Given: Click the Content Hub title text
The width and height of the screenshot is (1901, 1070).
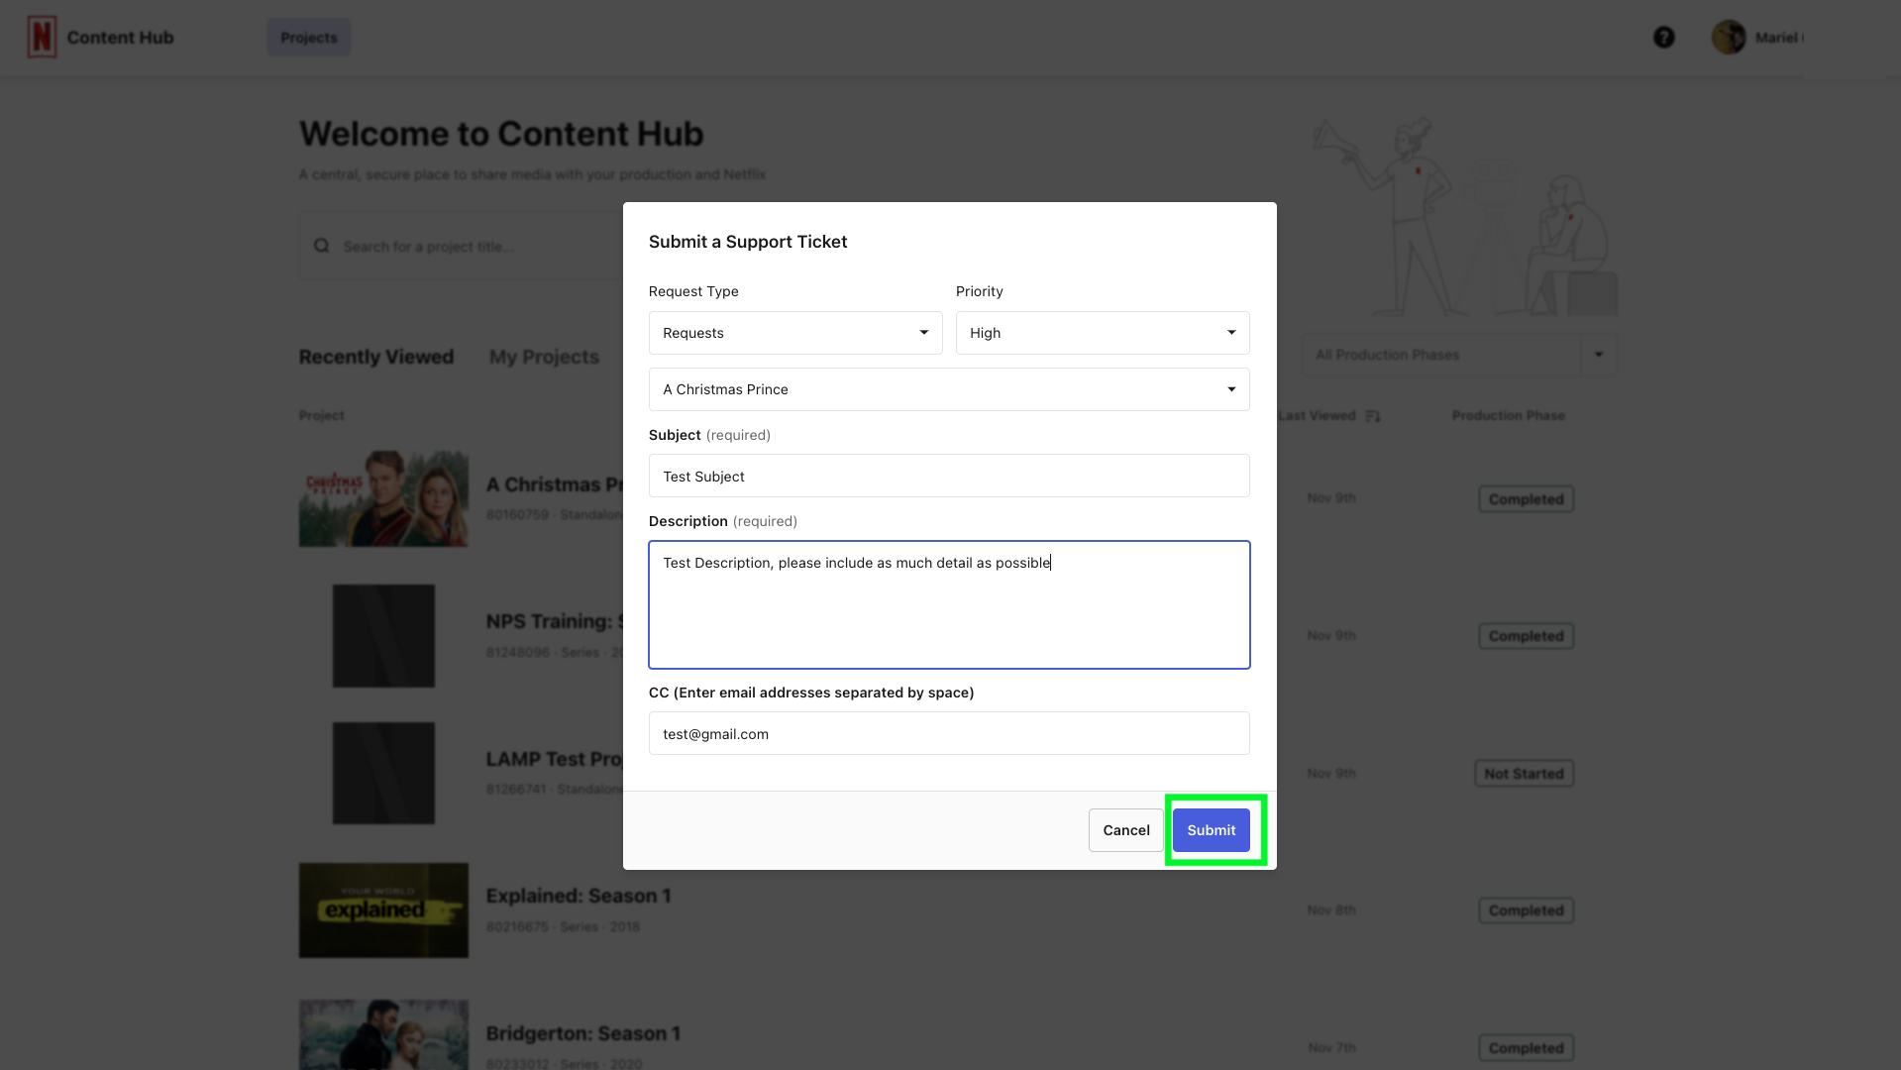Looking at the screenshot, I should coord(121,37).
